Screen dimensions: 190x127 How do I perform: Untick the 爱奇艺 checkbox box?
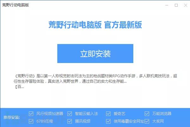pos(108,114)
